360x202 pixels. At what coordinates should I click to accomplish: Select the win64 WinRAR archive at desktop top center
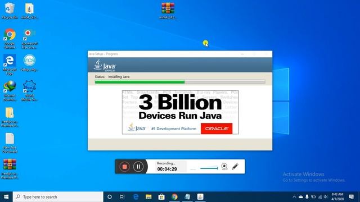coord(168,11)
